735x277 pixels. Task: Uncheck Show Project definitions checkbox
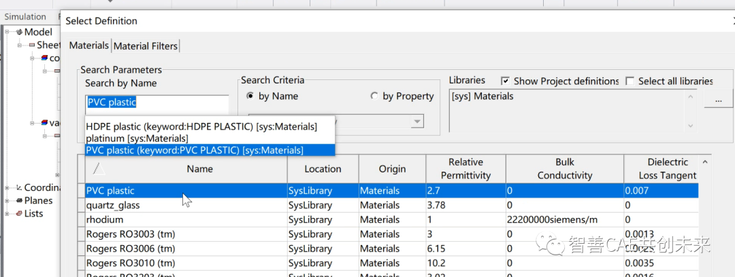(x=505, y=81)
